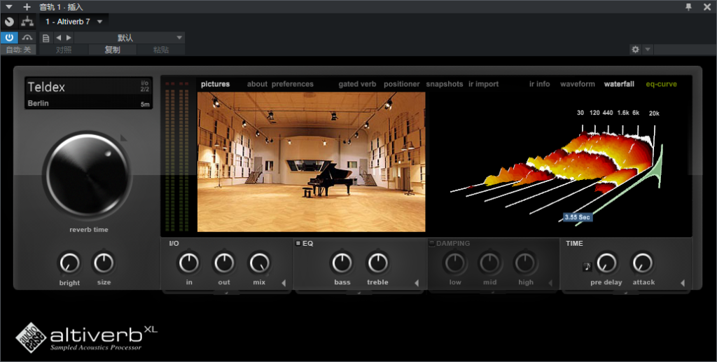Click the 3.55 Sec time label

577,217
